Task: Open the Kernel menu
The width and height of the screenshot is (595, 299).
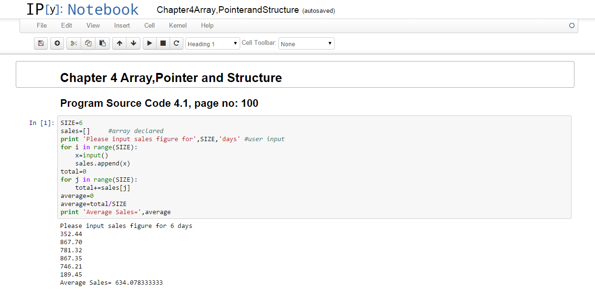Action: click(x=178, y=25)
